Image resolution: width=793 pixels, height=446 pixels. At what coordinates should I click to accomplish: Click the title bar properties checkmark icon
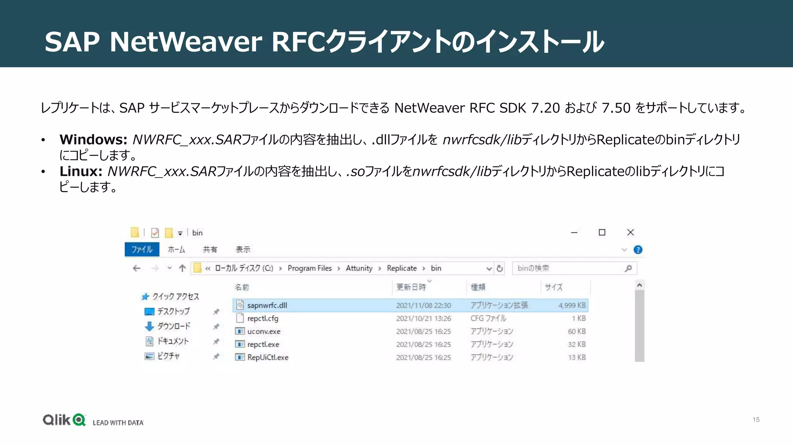pyautogui.click(x=155, y=232)
